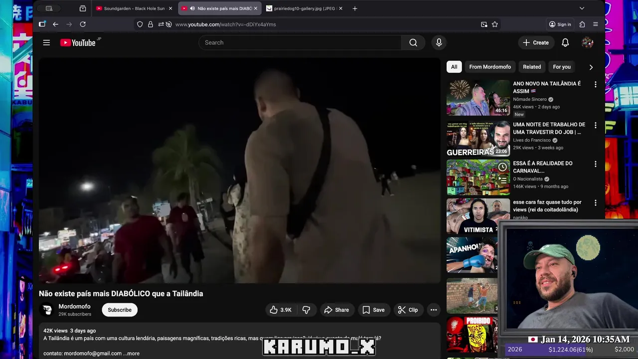Click the Share button
Viewport: 638px width, 359px height.
click(x=336, y=310)
